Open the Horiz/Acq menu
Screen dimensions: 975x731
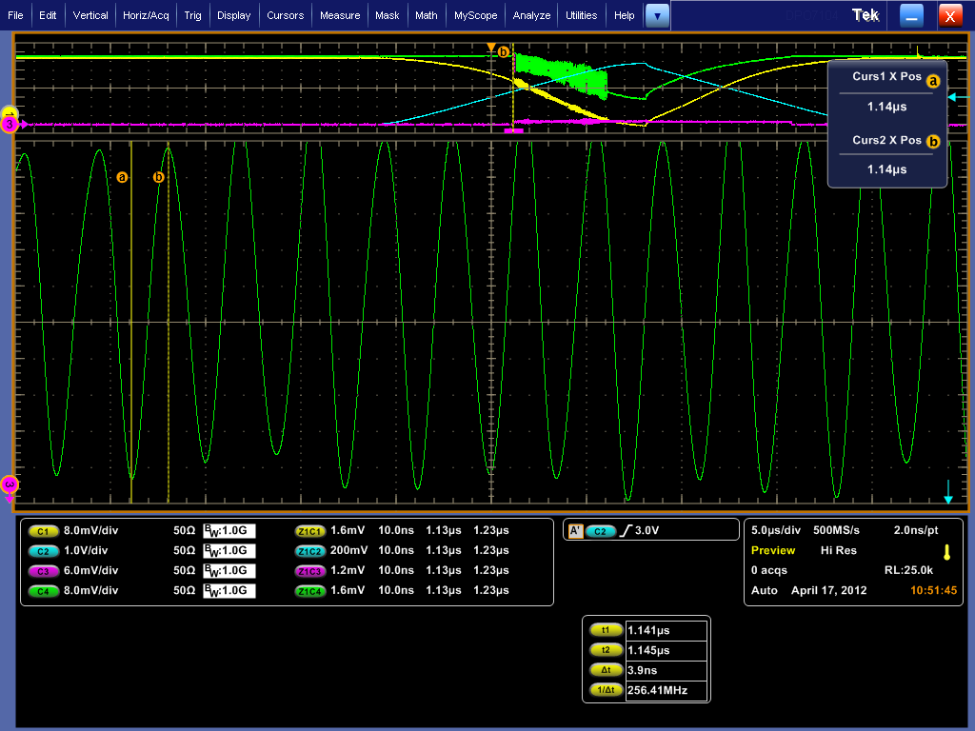pos(146,15)
